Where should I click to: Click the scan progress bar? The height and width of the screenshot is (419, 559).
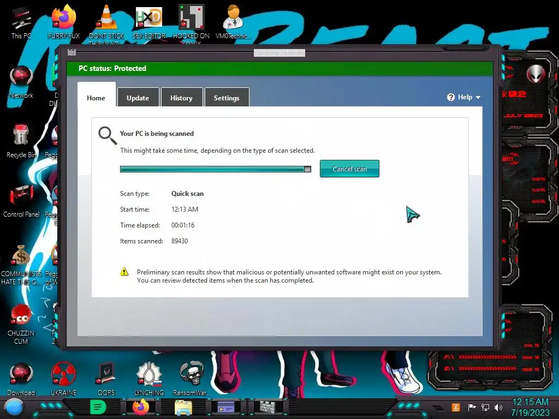point(215,169)
